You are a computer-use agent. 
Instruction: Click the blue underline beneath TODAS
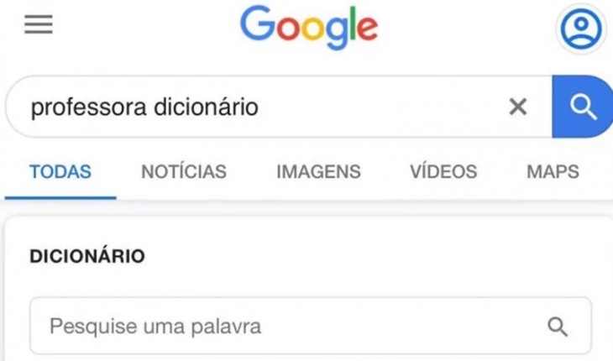coord(60,196)
